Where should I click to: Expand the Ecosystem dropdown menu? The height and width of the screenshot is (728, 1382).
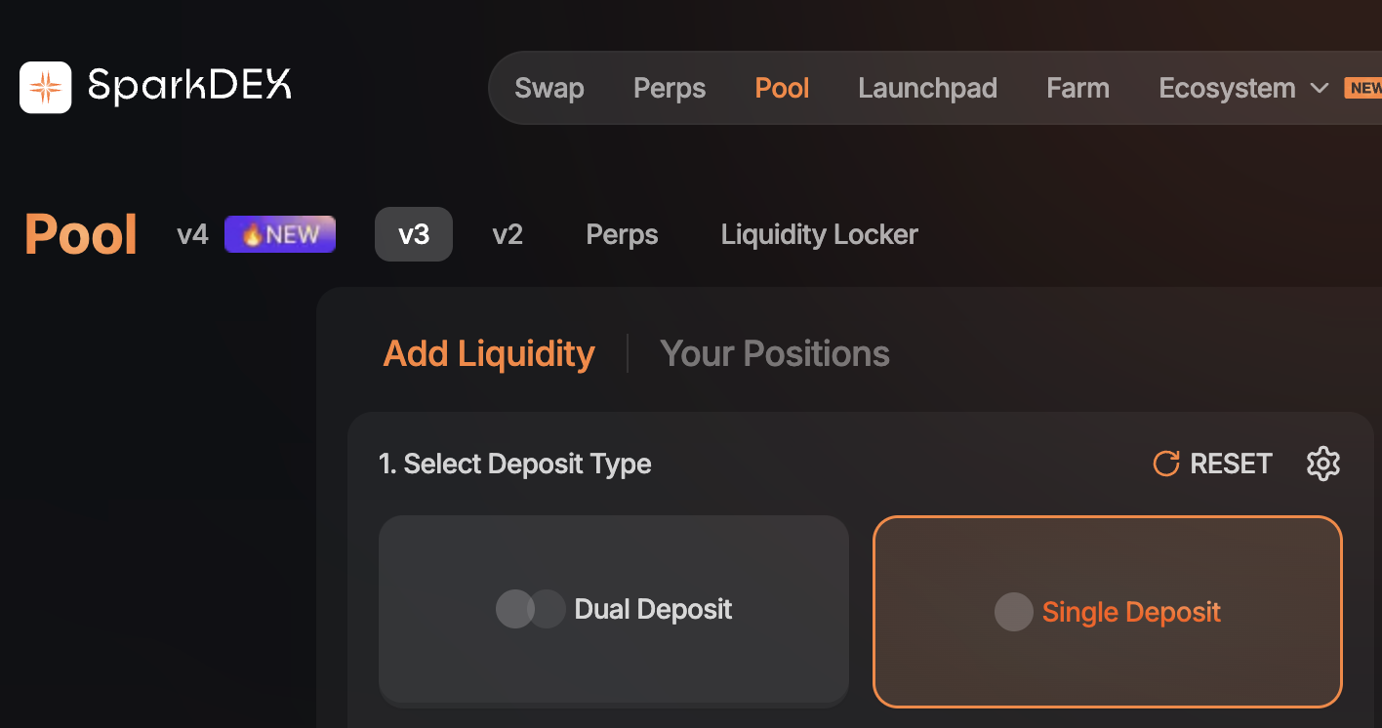(1227, 89)
